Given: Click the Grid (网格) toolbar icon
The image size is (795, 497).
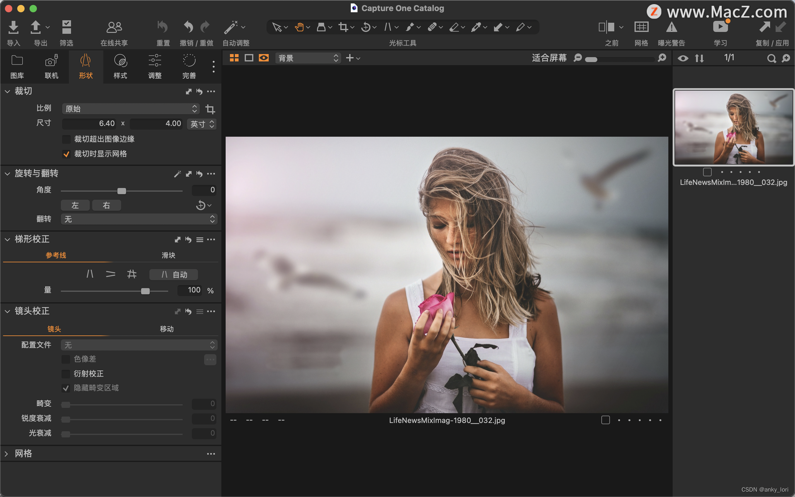Looking at the screenshot, I should click(x=641, y=27).
